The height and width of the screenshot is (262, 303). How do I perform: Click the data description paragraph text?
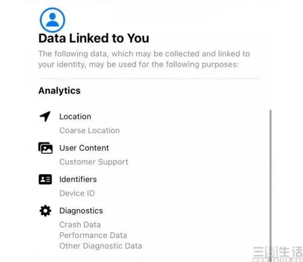click(144, 59)
